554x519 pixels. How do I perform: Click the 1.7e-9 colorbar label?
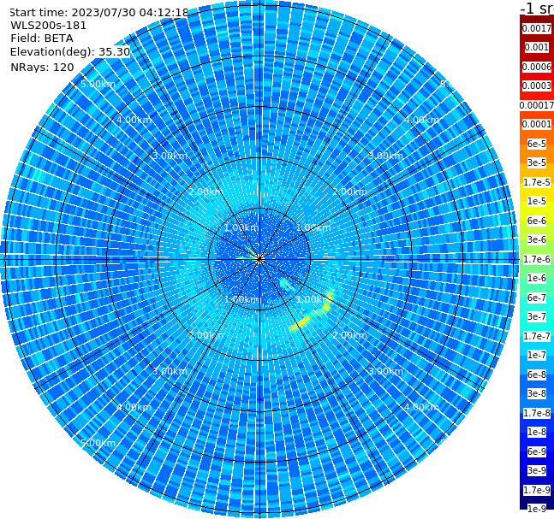click(x=537, y=490)
